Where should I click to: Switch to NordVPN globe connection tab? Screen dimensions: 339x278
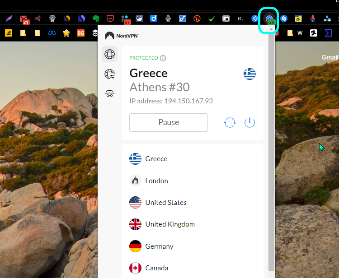tap(110, 54)
